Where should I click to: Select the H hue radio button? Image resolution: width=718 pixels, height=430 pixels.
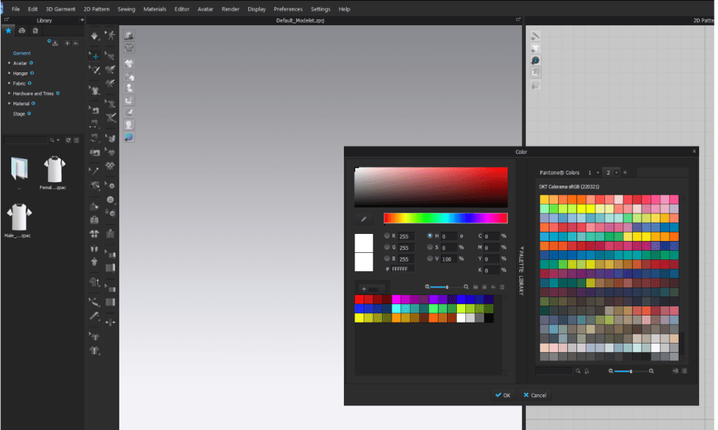pos(430,237)
